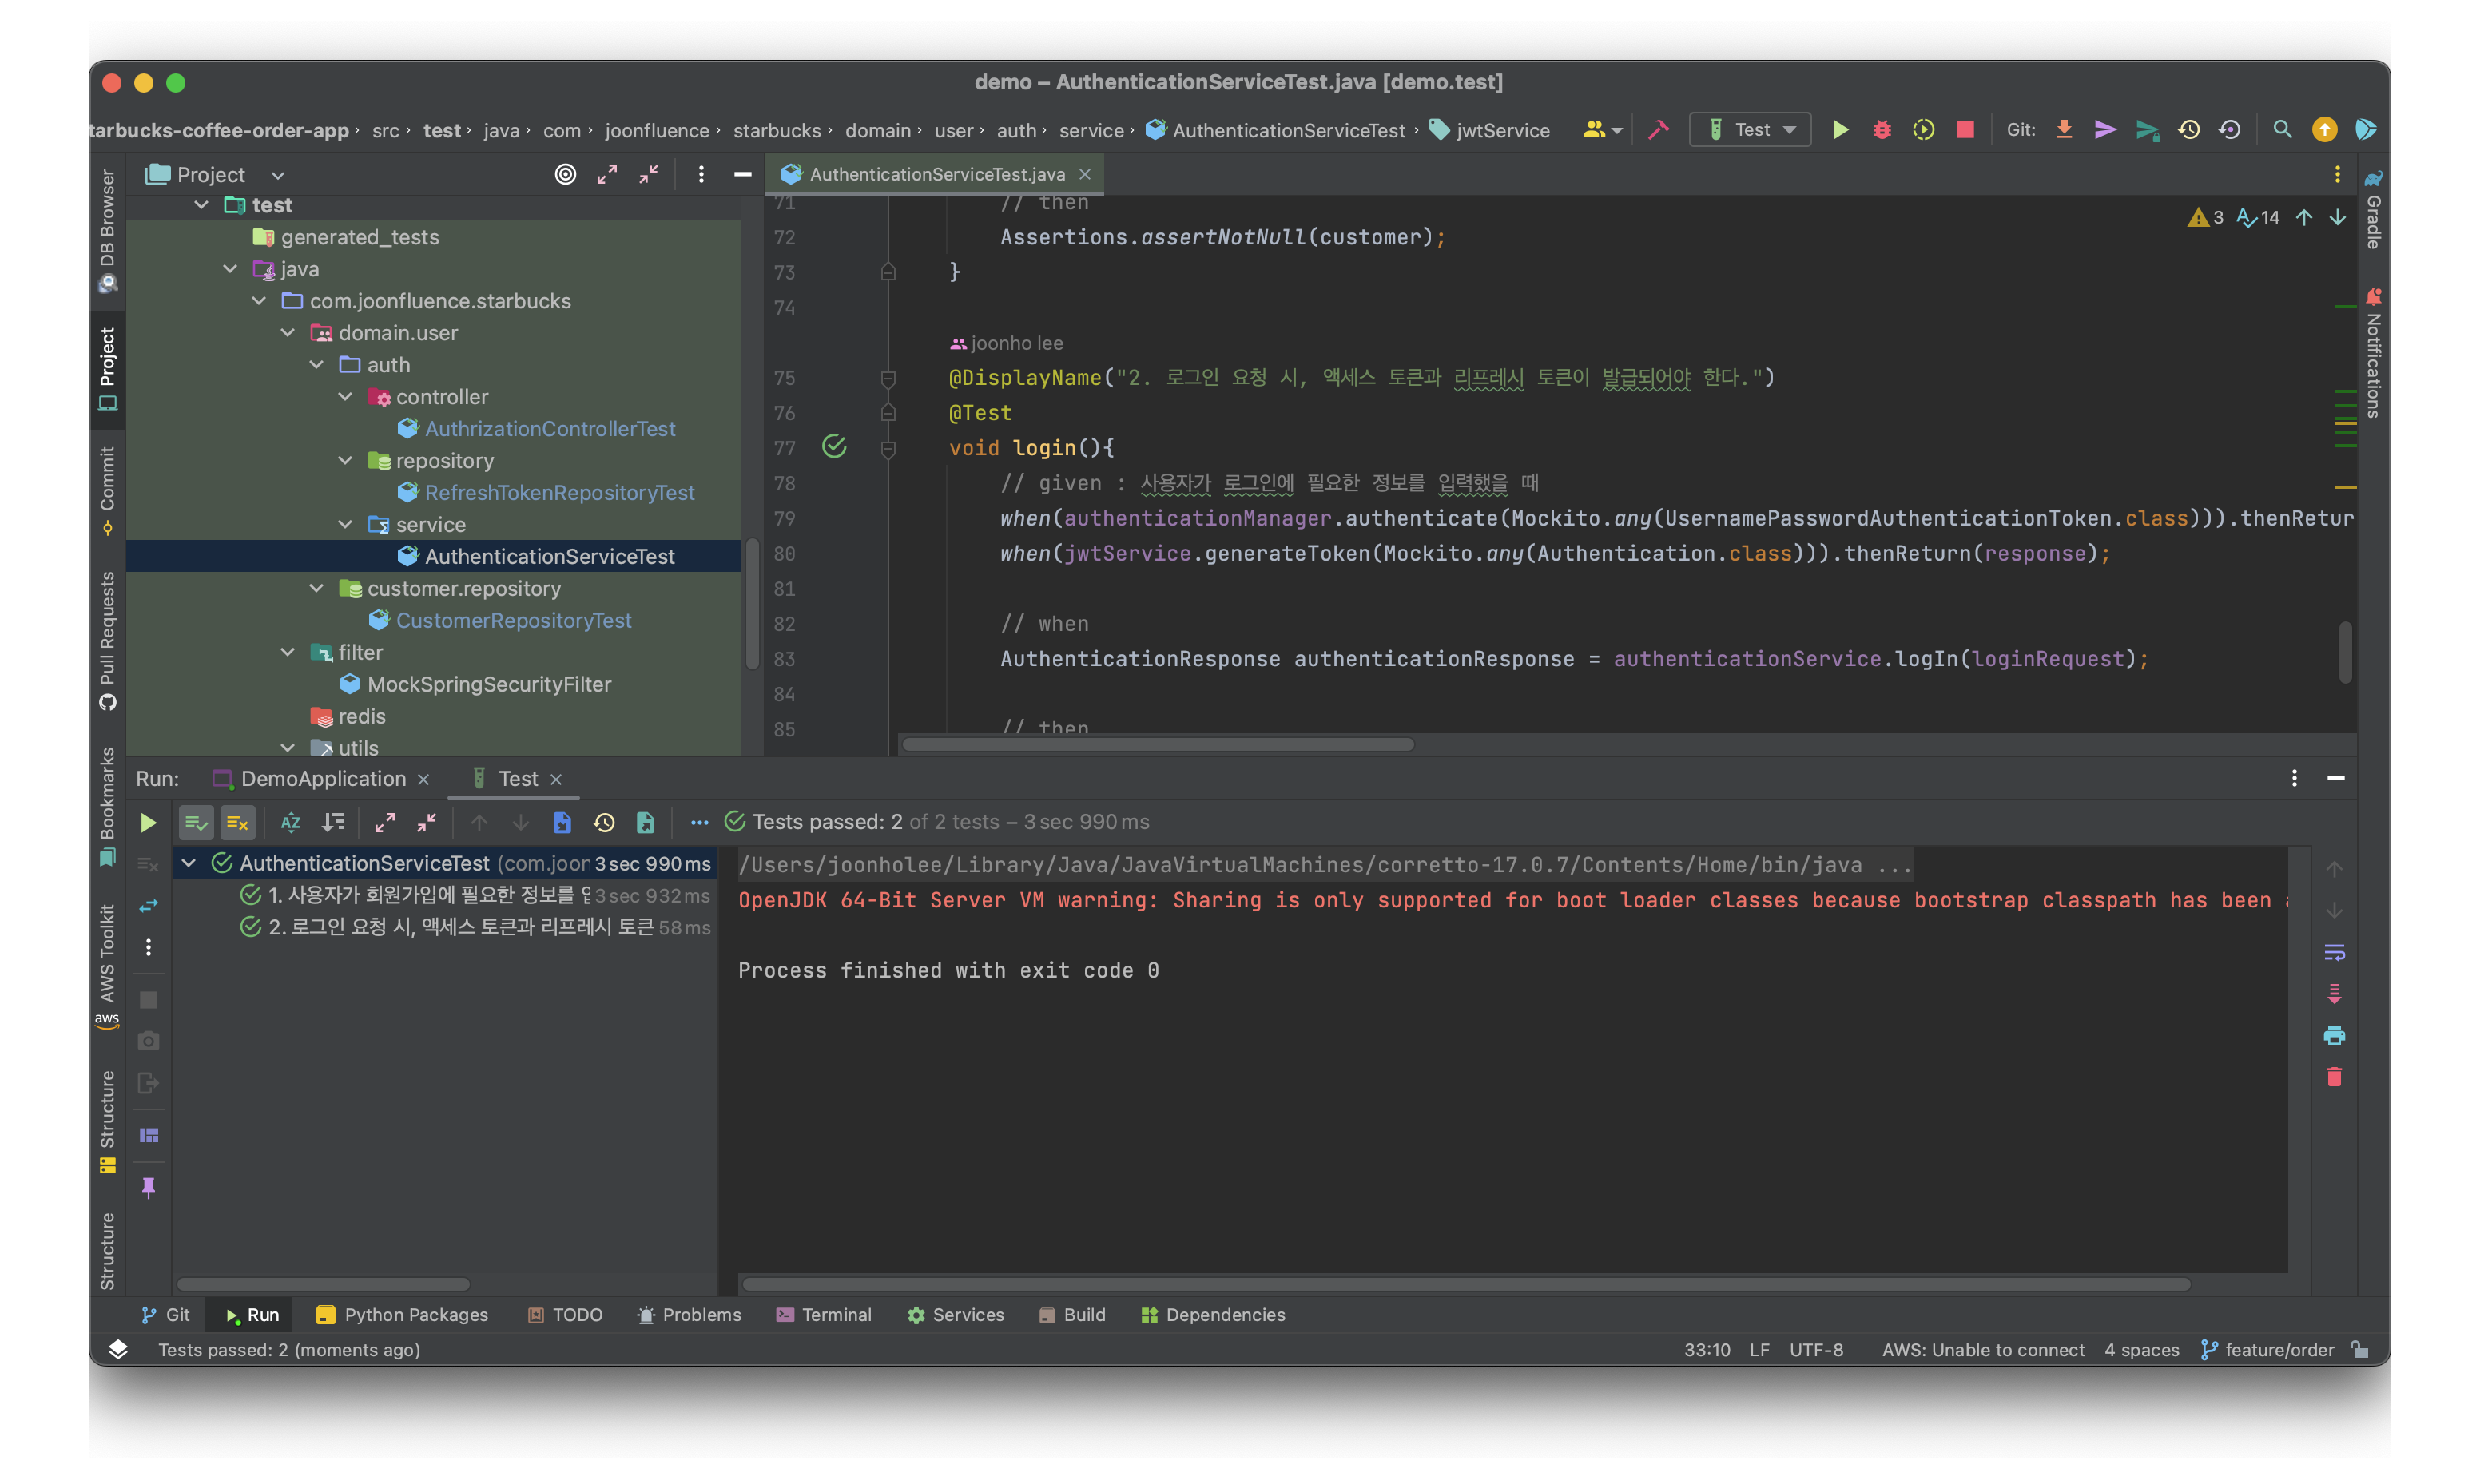
Task: Click the Build hammer icon
Action: 1659,130
